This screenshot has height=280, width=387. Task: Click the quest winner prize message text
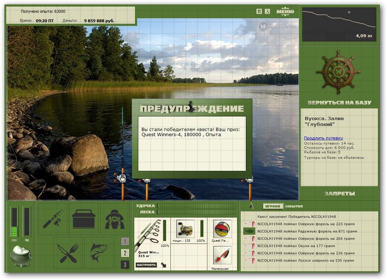(x=190, y=132)
